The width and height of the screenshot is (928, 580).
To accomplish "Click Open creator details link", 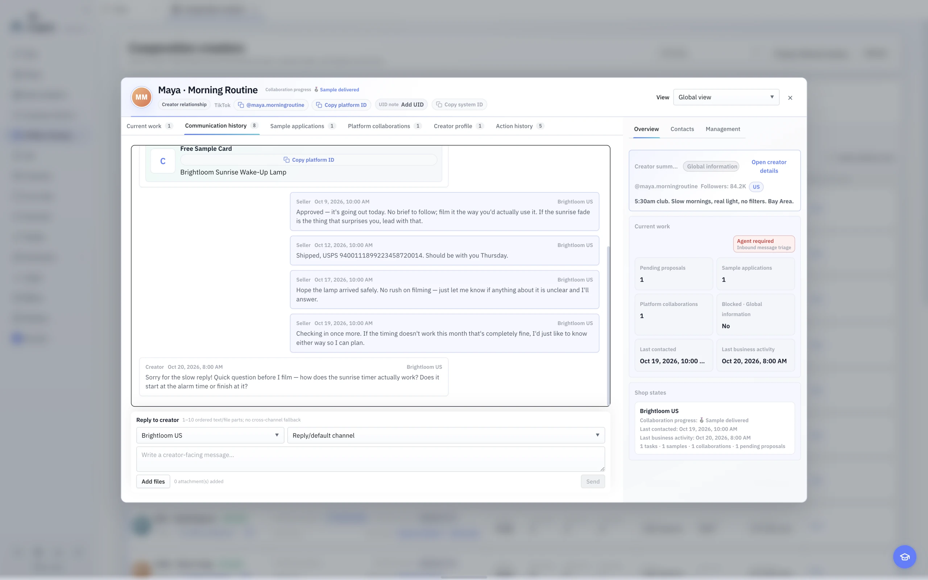I will (768, 166).
